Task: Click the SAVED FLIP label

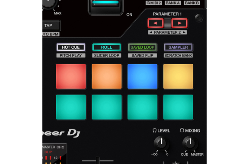Action: (143, 56)
